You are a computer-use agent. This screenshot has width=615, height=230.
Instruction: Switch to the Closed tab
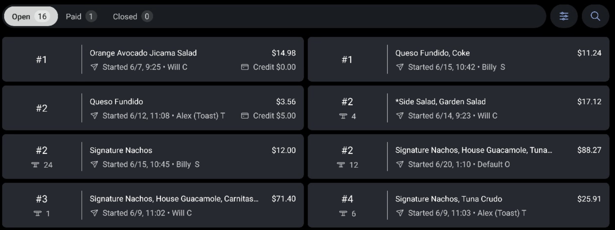132,16
